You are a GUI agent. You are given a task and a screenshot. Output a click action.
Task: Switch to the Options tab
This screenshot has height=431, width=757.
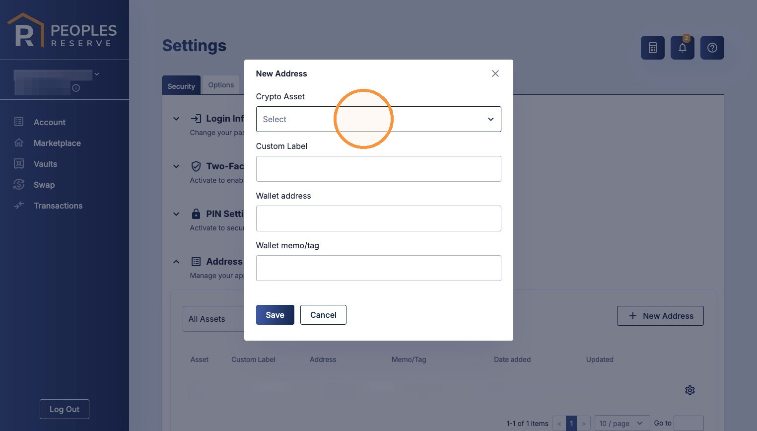point(221,85)
